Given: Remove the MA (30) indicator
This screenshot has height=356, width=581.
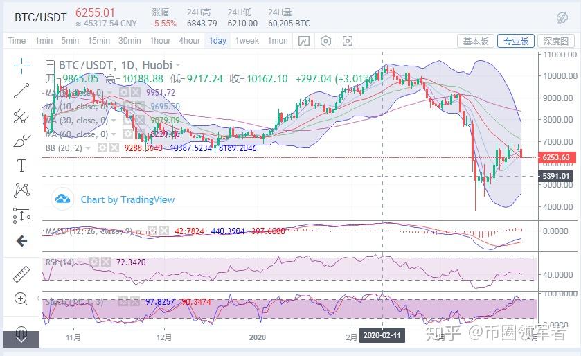Looking at the screenshot, I should tap(140, 120).
